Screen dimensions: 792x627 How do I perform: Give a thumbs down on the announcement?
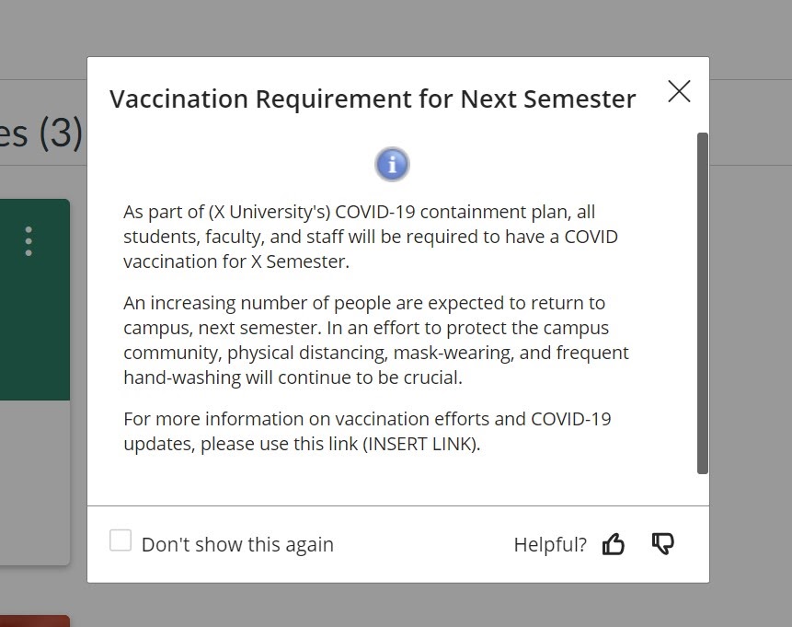[662, 544]
